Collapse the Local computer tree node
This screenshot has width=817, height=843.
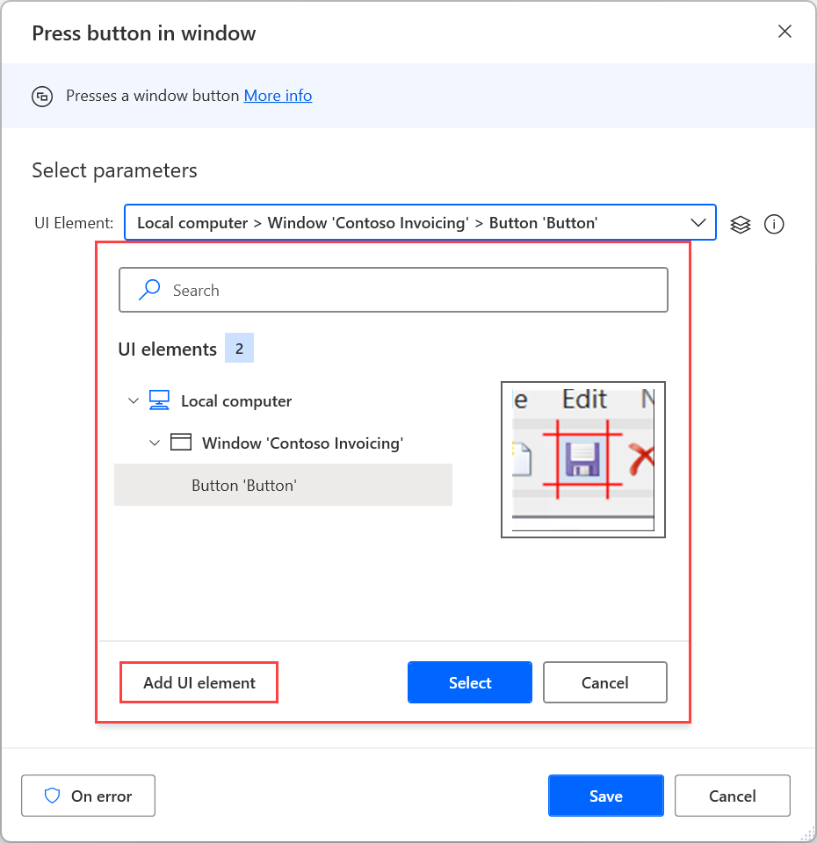[134, 400]
